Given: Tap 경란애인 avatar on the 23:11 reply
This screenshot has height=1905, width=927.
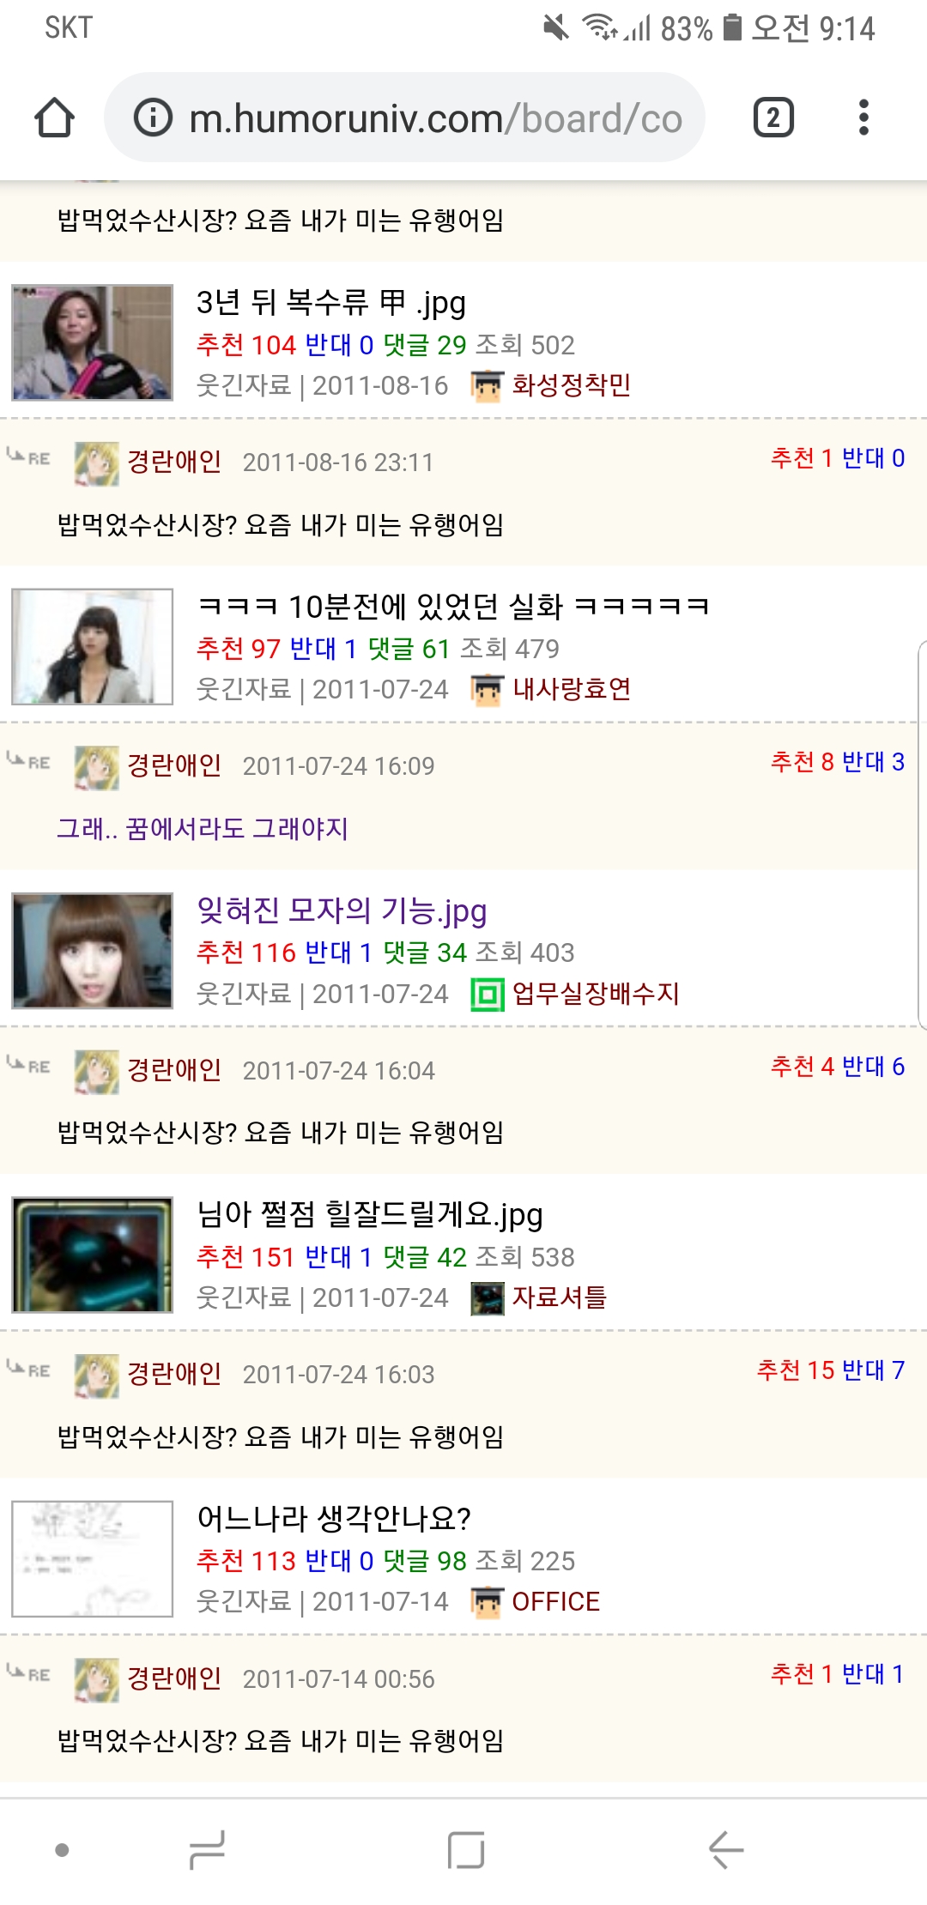Looking at the screenshot, I should (96, 463).
